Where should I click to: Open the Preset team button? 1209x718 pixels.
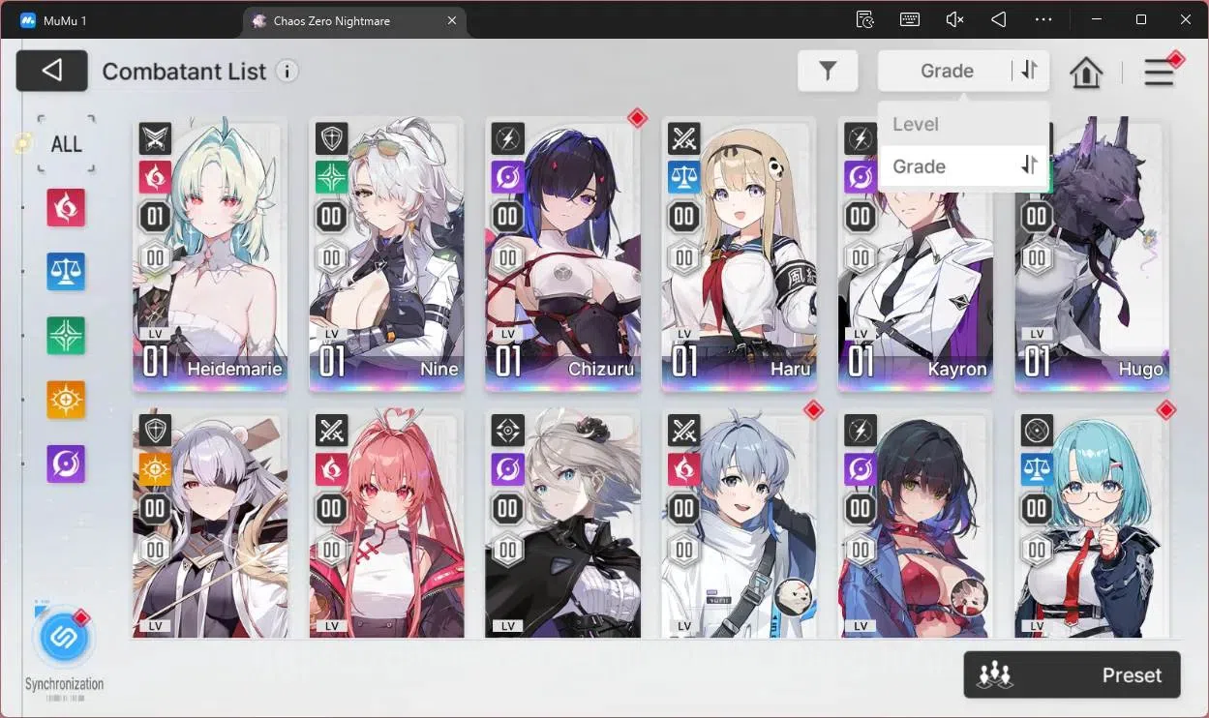pyautogui.click(x=1072, y=675)
